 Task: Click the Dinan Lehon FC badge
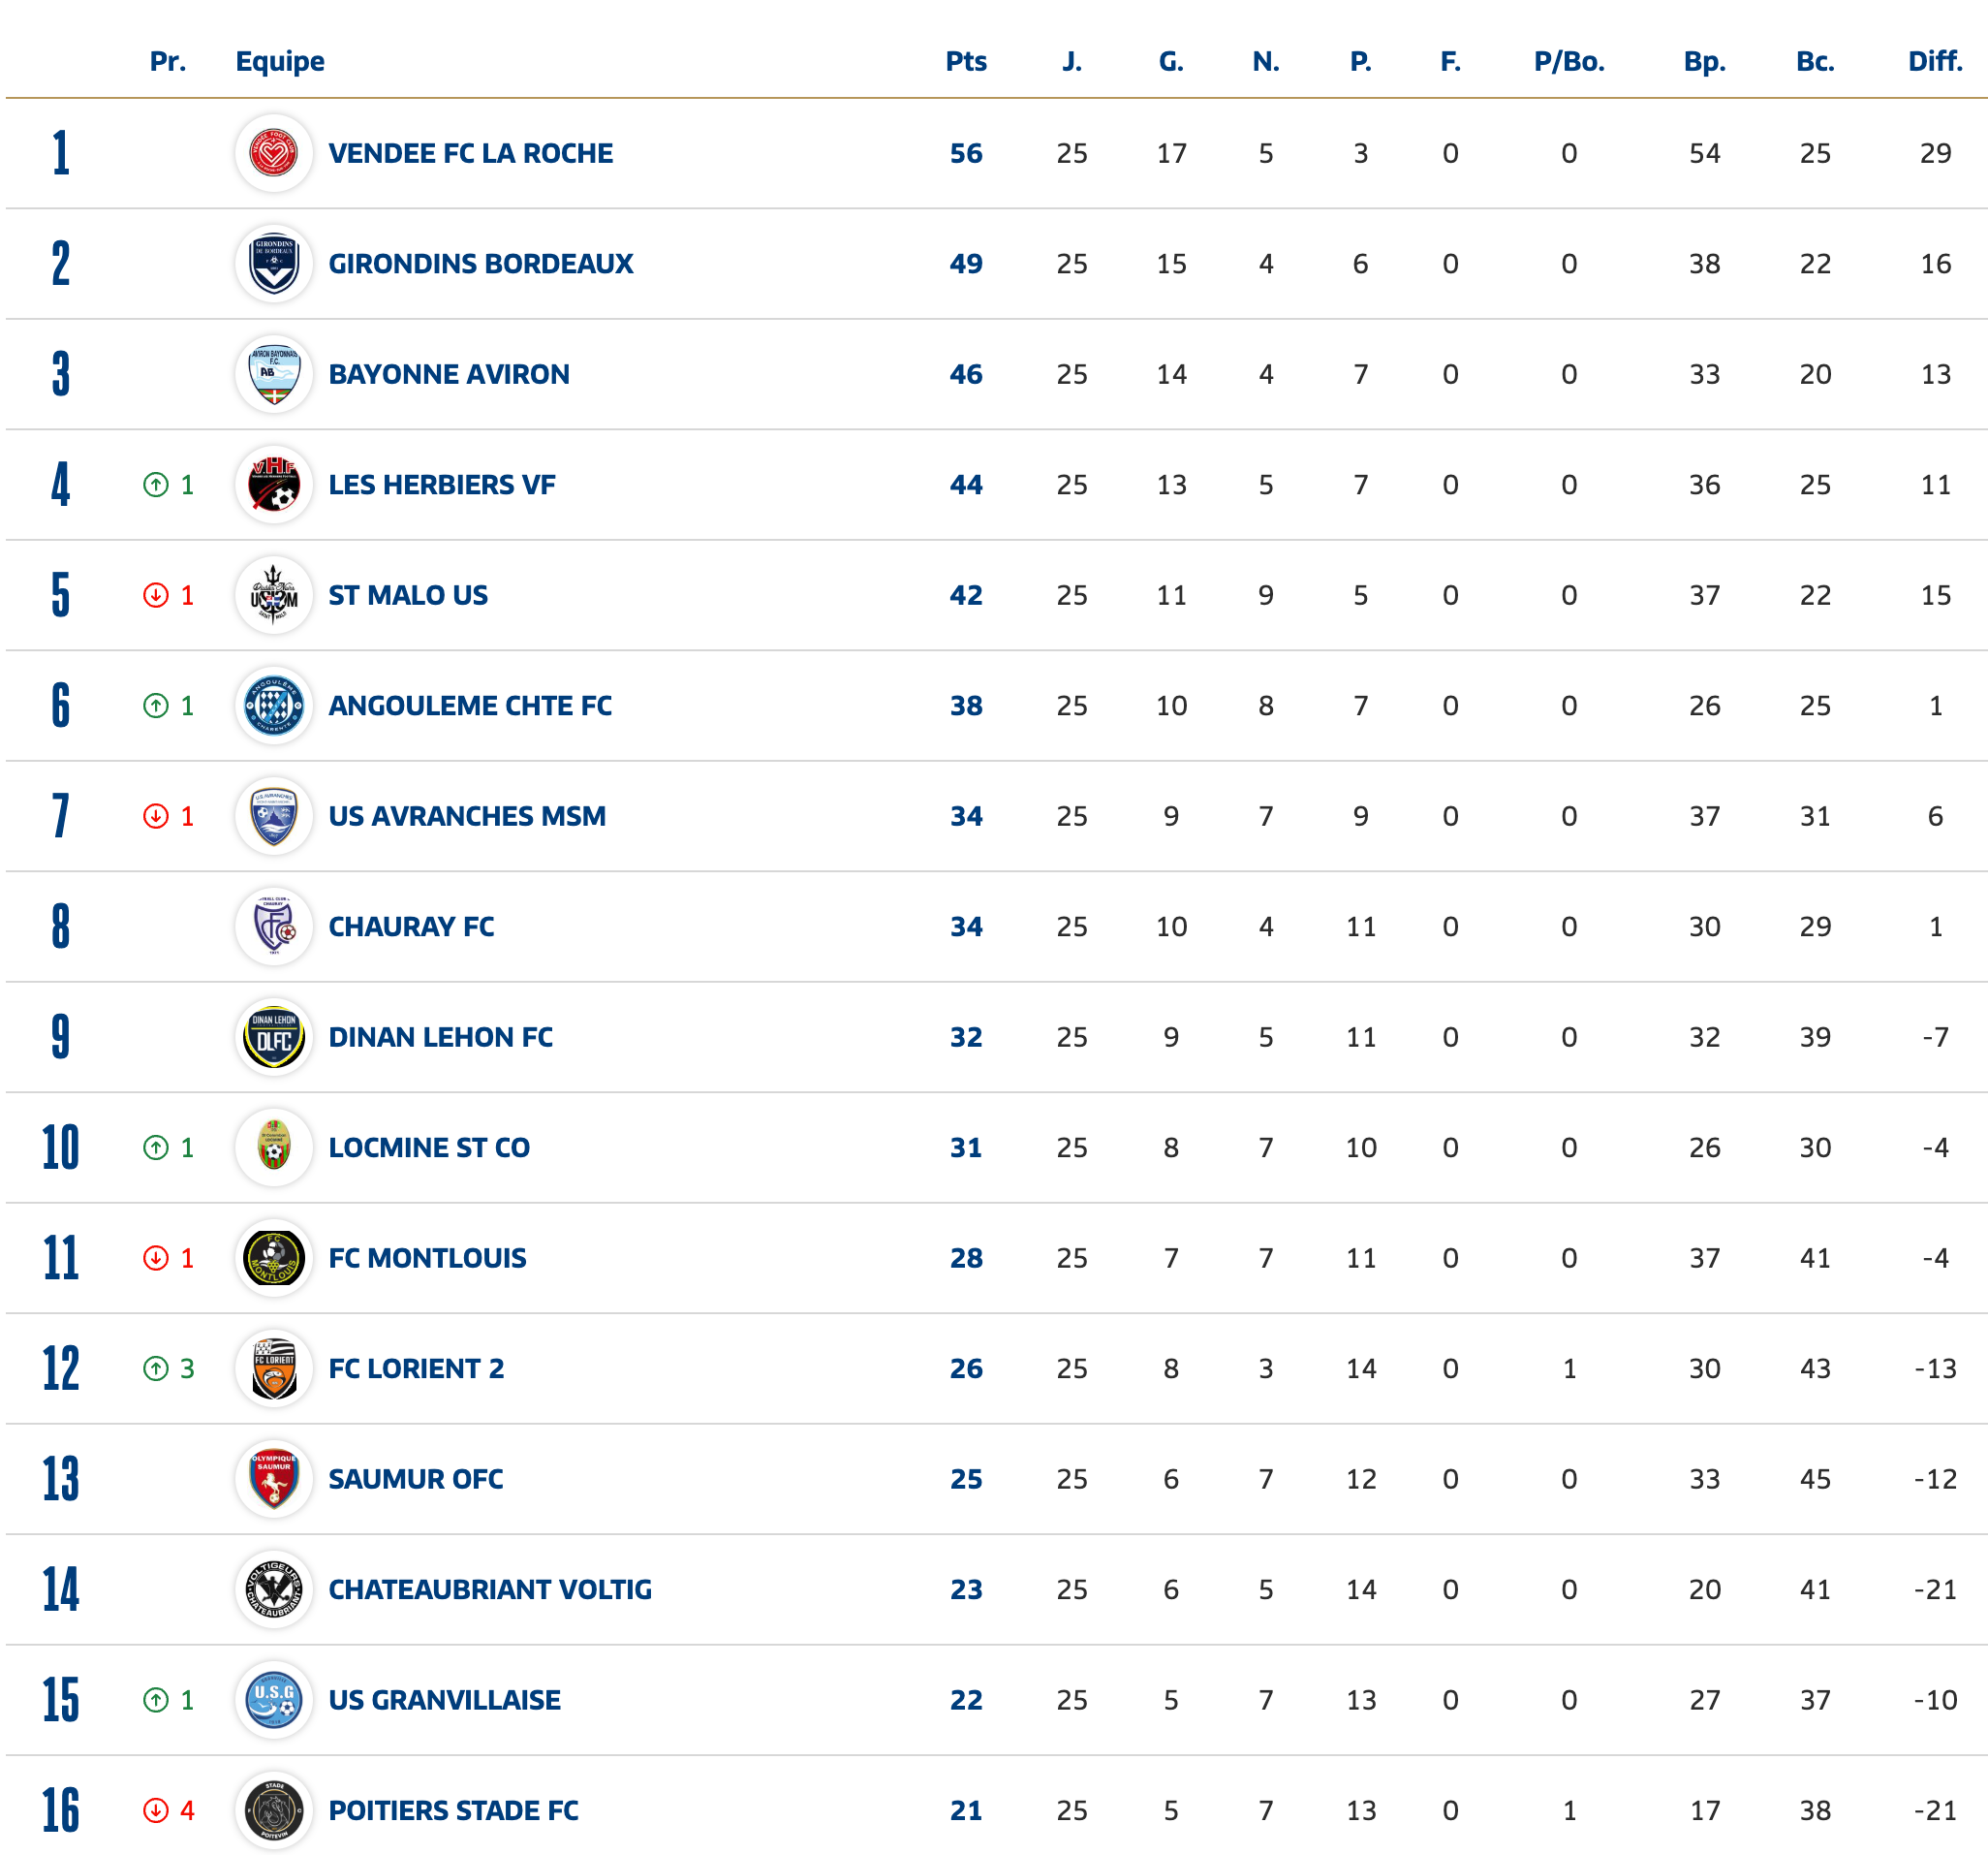[274, 1038]
